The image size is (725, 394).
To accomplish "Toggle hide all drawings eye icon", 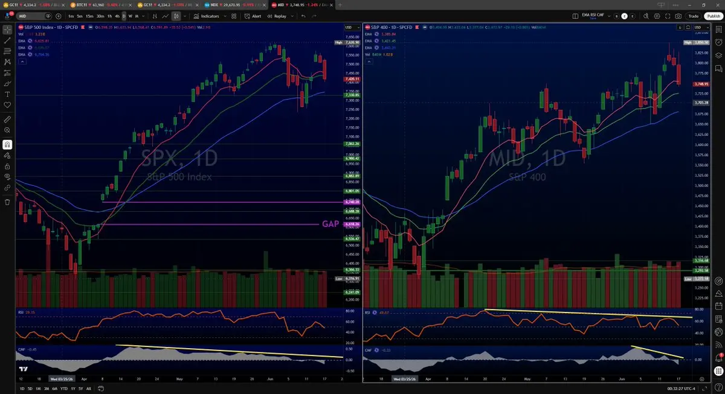I will click(7, 177).
